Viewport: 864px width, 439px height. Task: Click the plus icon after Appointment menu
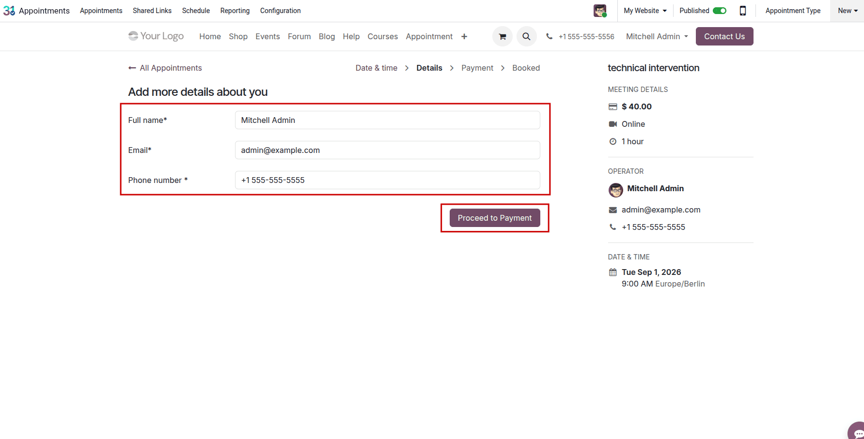click(464, 36)
